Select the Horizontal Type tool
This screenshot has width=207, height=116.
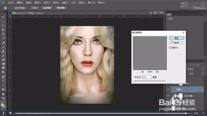point(3,81)
